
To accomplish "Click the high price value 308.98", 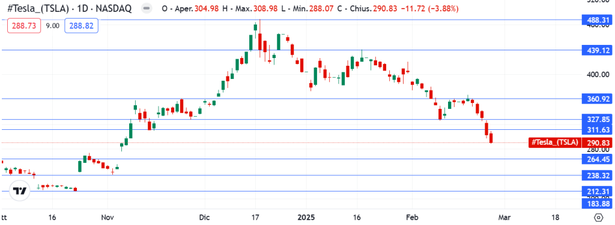I will coord(265,8).
